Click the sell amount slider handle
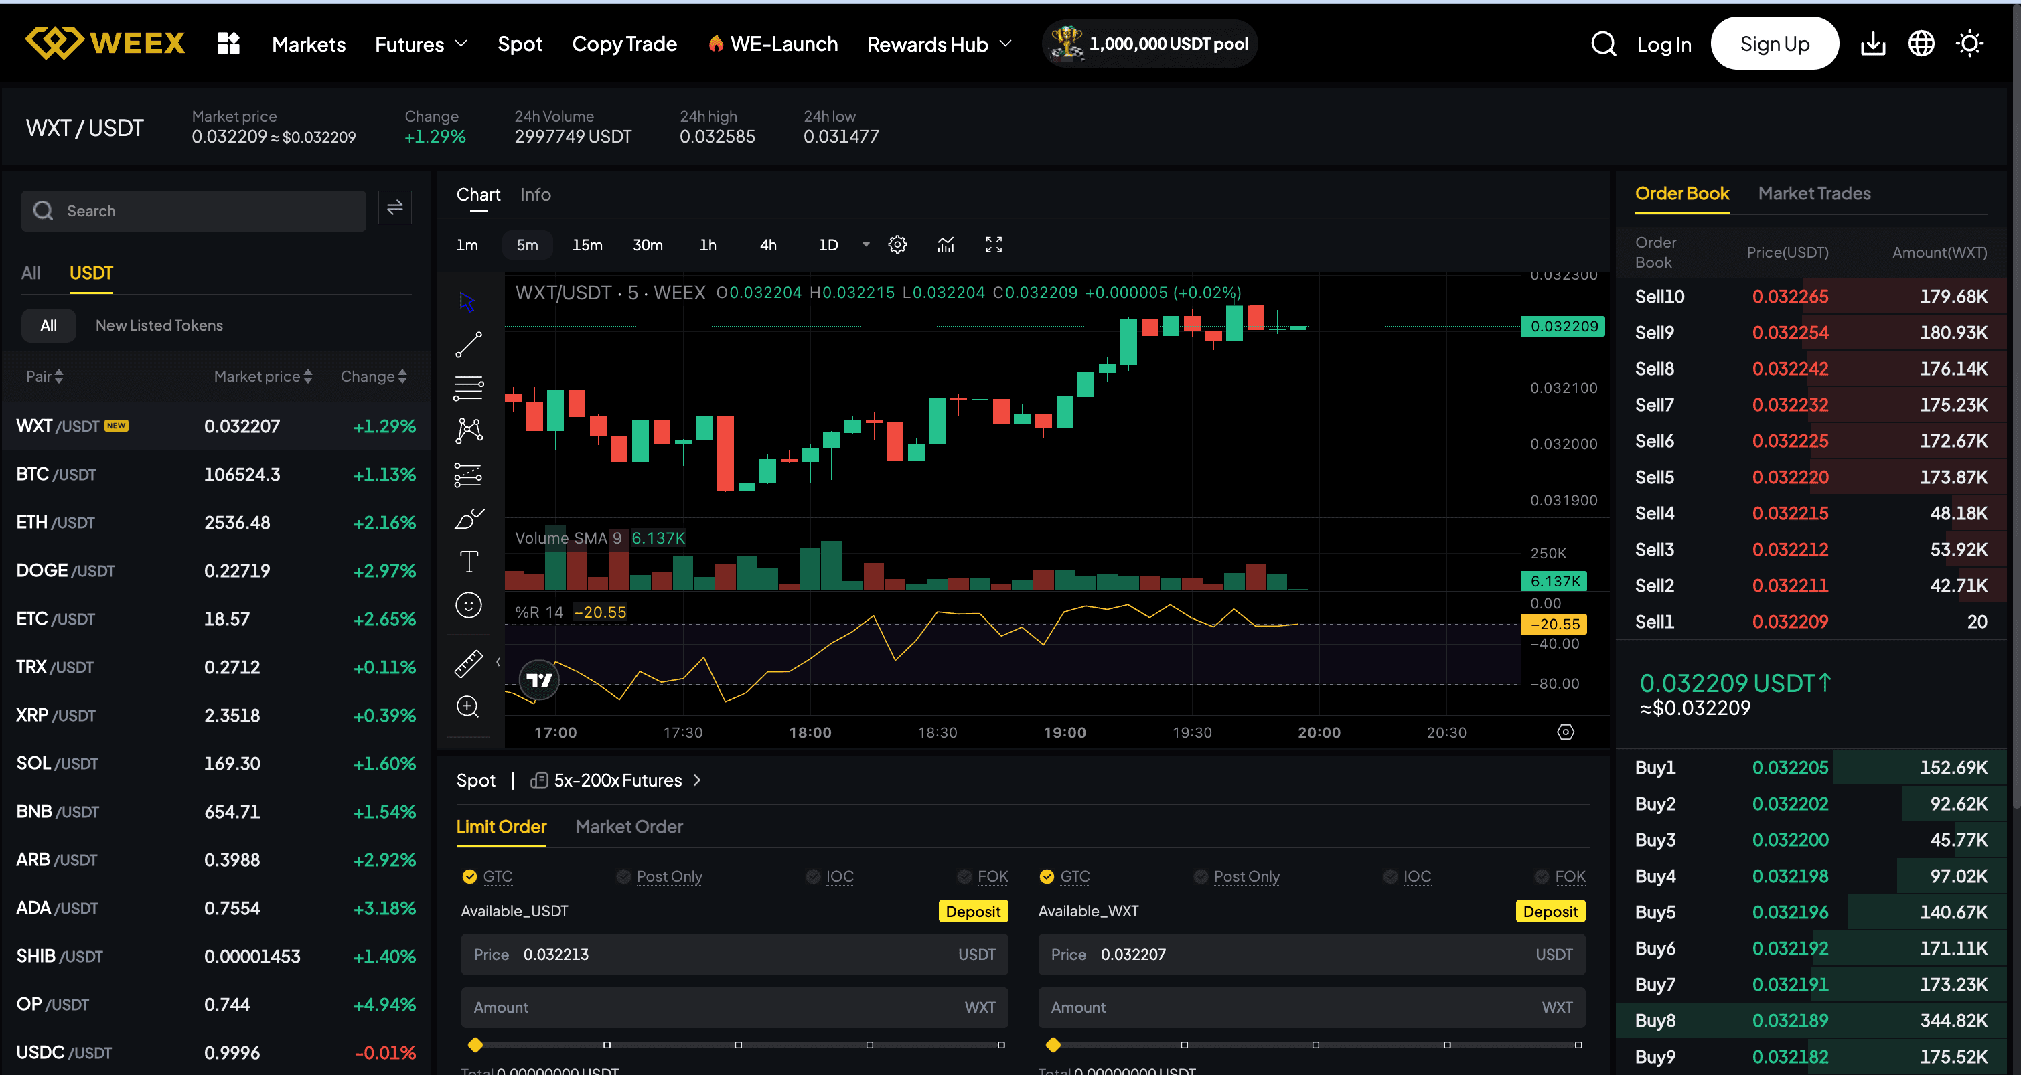Screen dimensions: 2021x1075 pyautogui.click(x=1053, y=1045)
